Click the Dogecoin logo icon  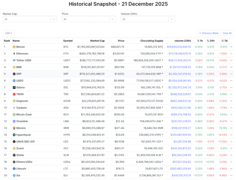(x=14, y=101)
